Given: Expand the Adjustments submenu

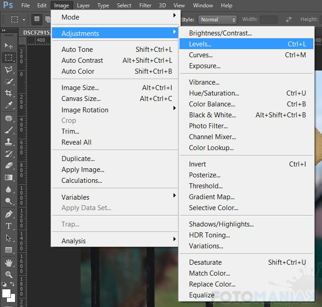Looking at the screenshot, I should [116, 33].
